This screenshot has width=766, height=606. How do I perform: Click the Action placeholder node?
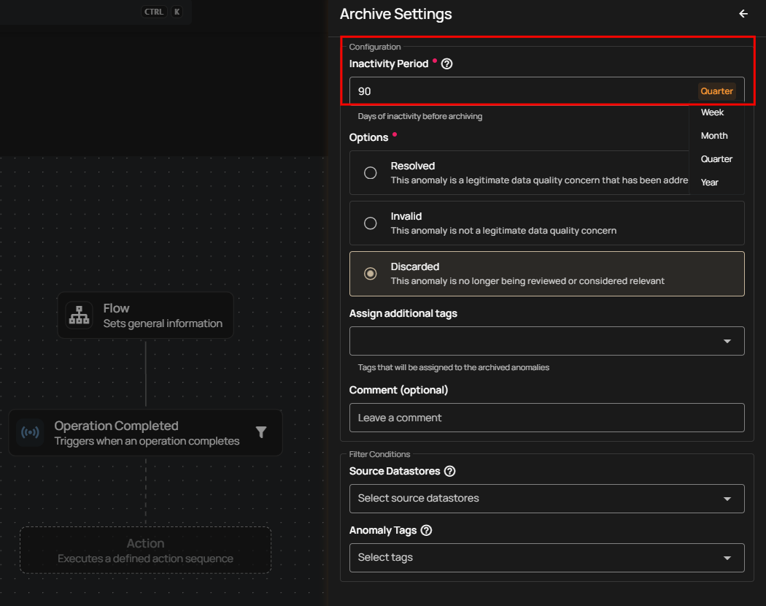(146, 551)
